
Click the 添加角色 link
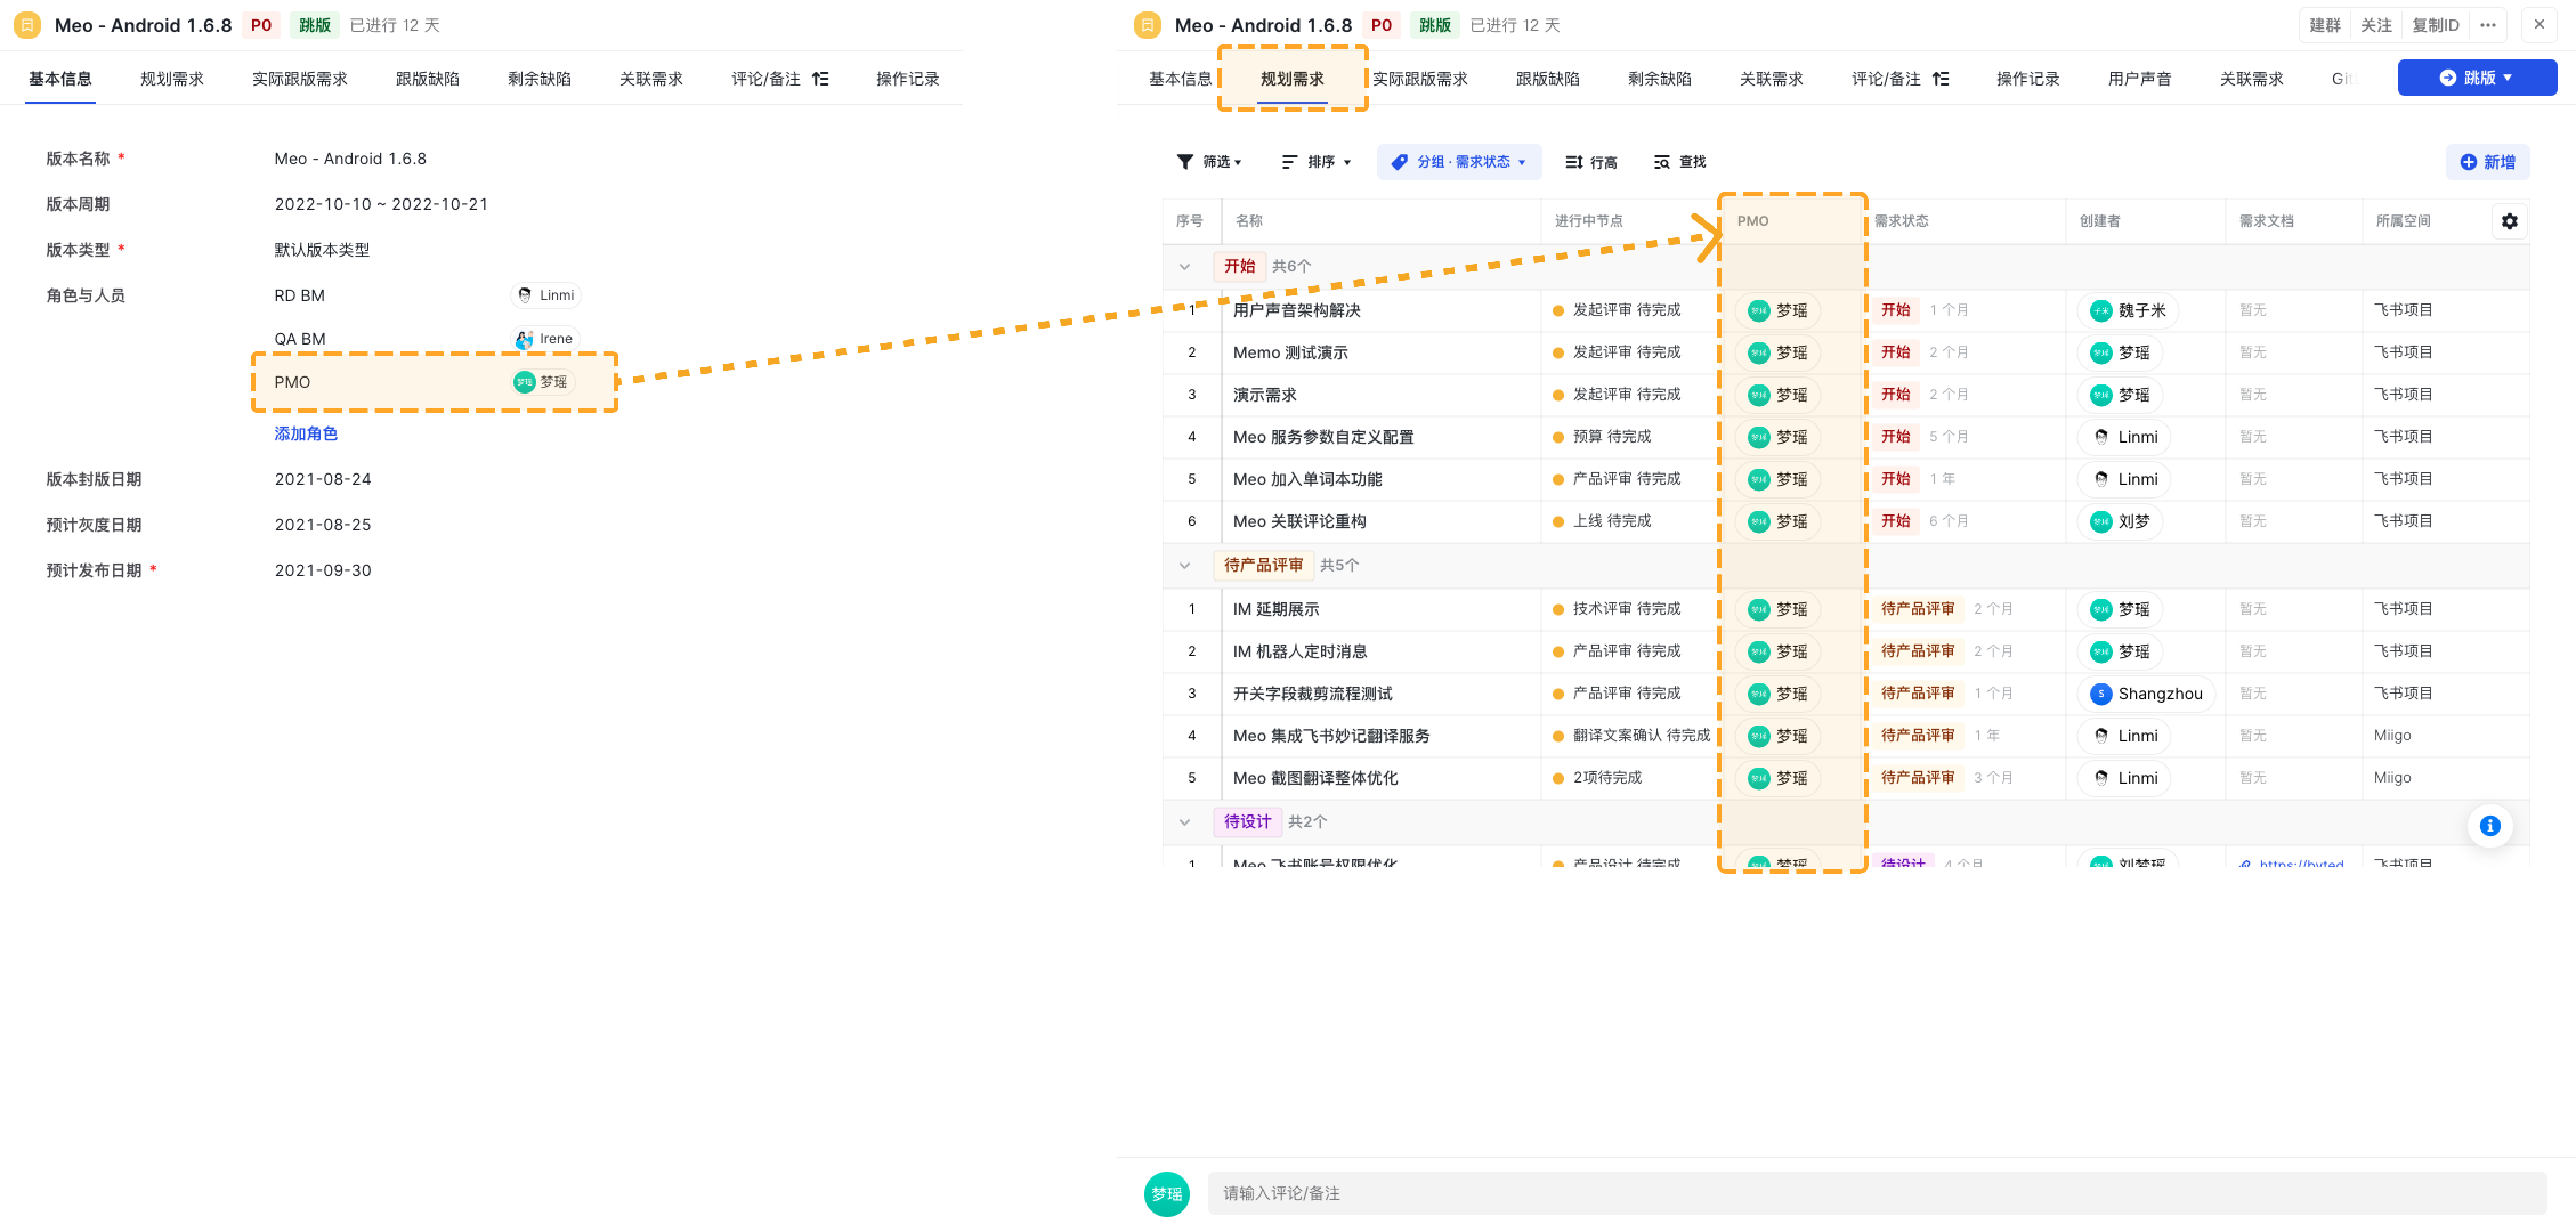pos(306,434)
